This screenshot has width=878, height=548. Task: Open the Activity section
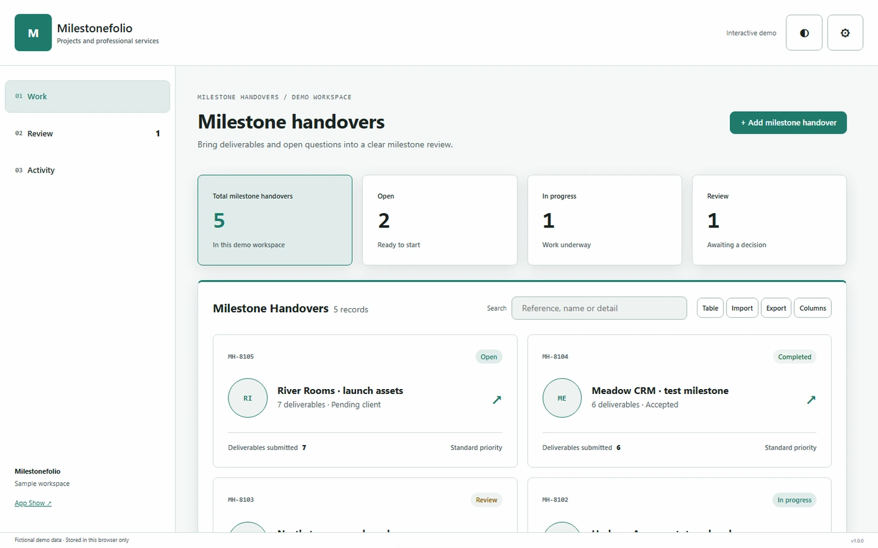(x=87, y=170)
